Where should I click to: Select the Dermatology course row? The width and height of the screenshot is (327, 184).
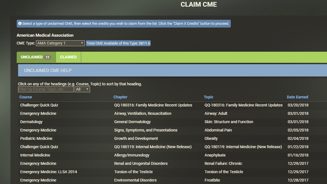(x=172, y=122)
